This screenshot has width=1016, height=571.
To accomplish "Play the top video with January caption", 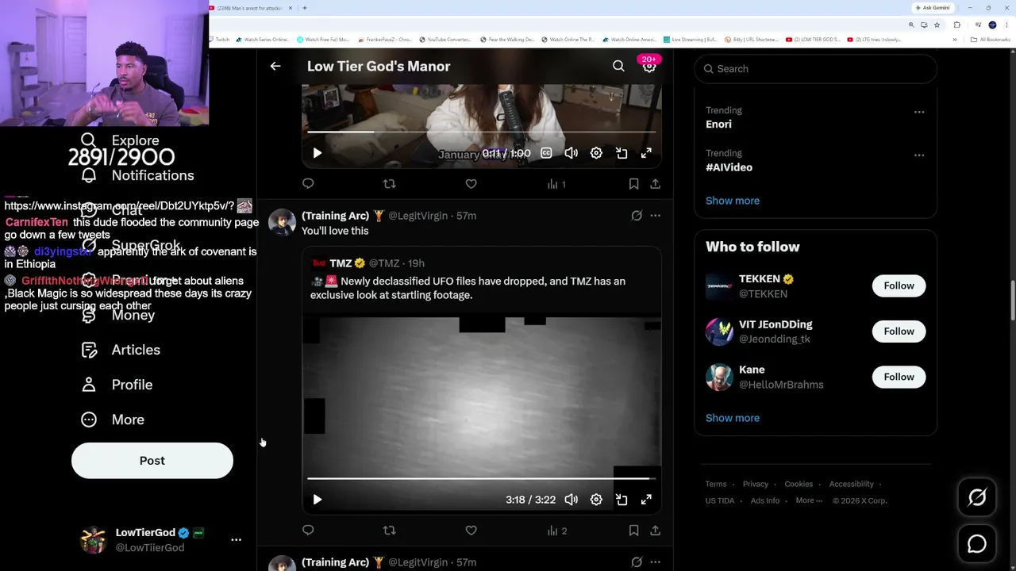I will (x=317, y=153).
